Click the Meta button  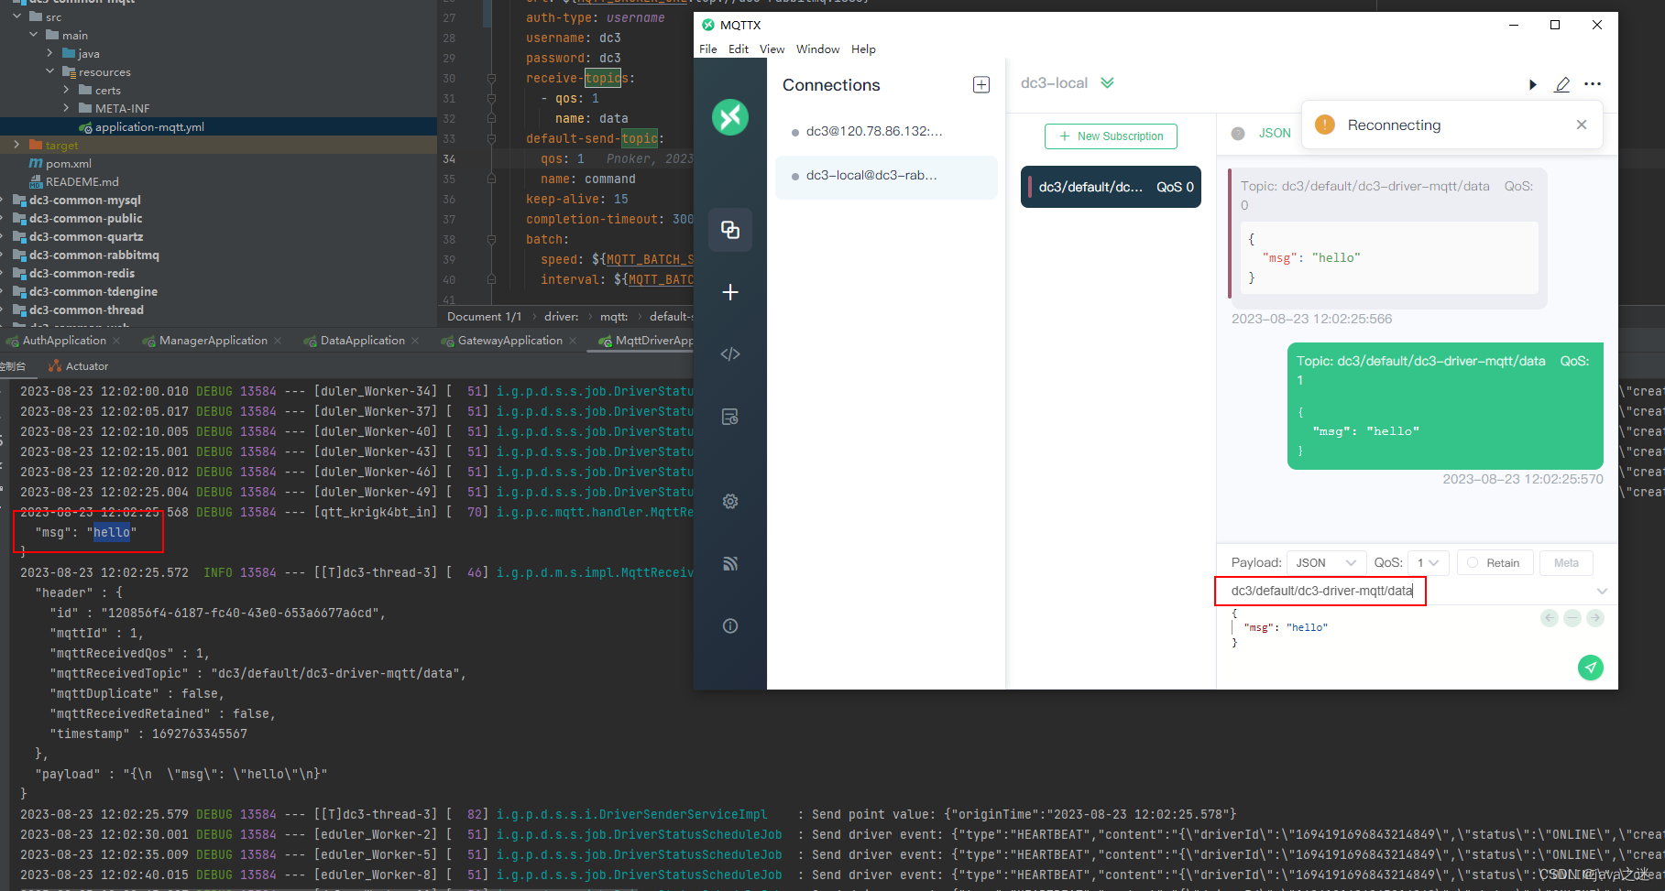pyautogui.click(x=1566, y=563)
